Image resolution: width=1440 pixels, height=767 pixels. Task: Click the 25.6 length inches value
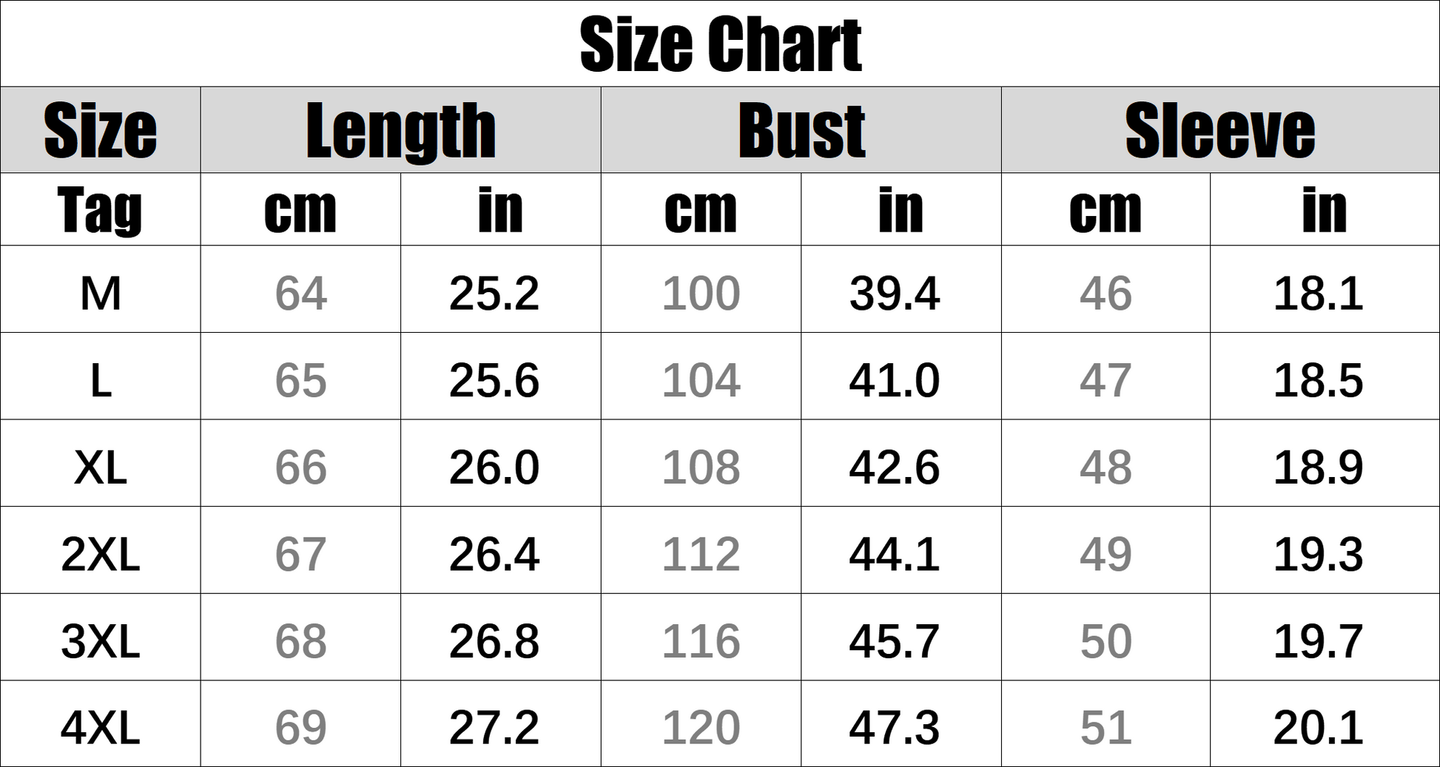pos(494,380)
